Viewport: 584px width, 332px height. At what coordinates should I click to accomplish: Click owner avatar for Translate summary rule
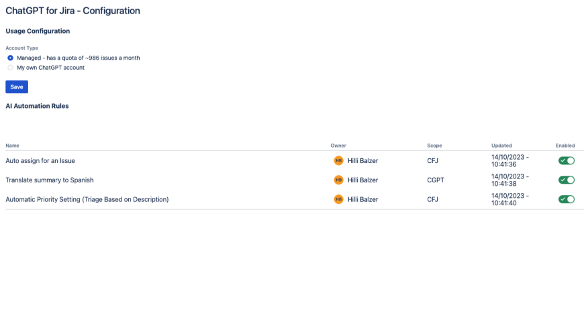pyautogui.click(x=338, y=180)
